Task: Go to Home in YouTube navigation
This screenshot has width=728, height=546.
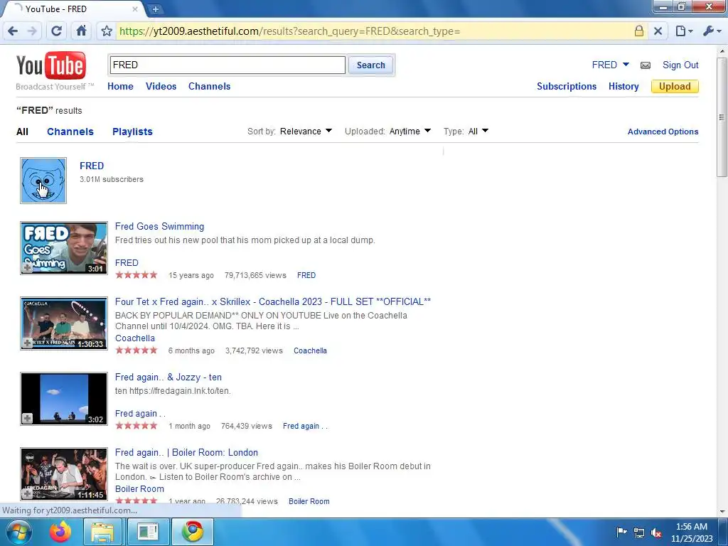Action: (x=120, y=86)
